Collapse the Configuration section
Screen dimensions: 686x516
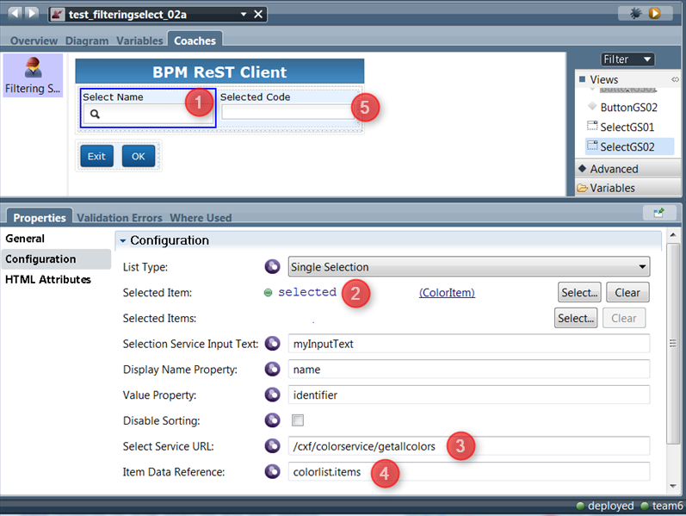pos(123,240)
